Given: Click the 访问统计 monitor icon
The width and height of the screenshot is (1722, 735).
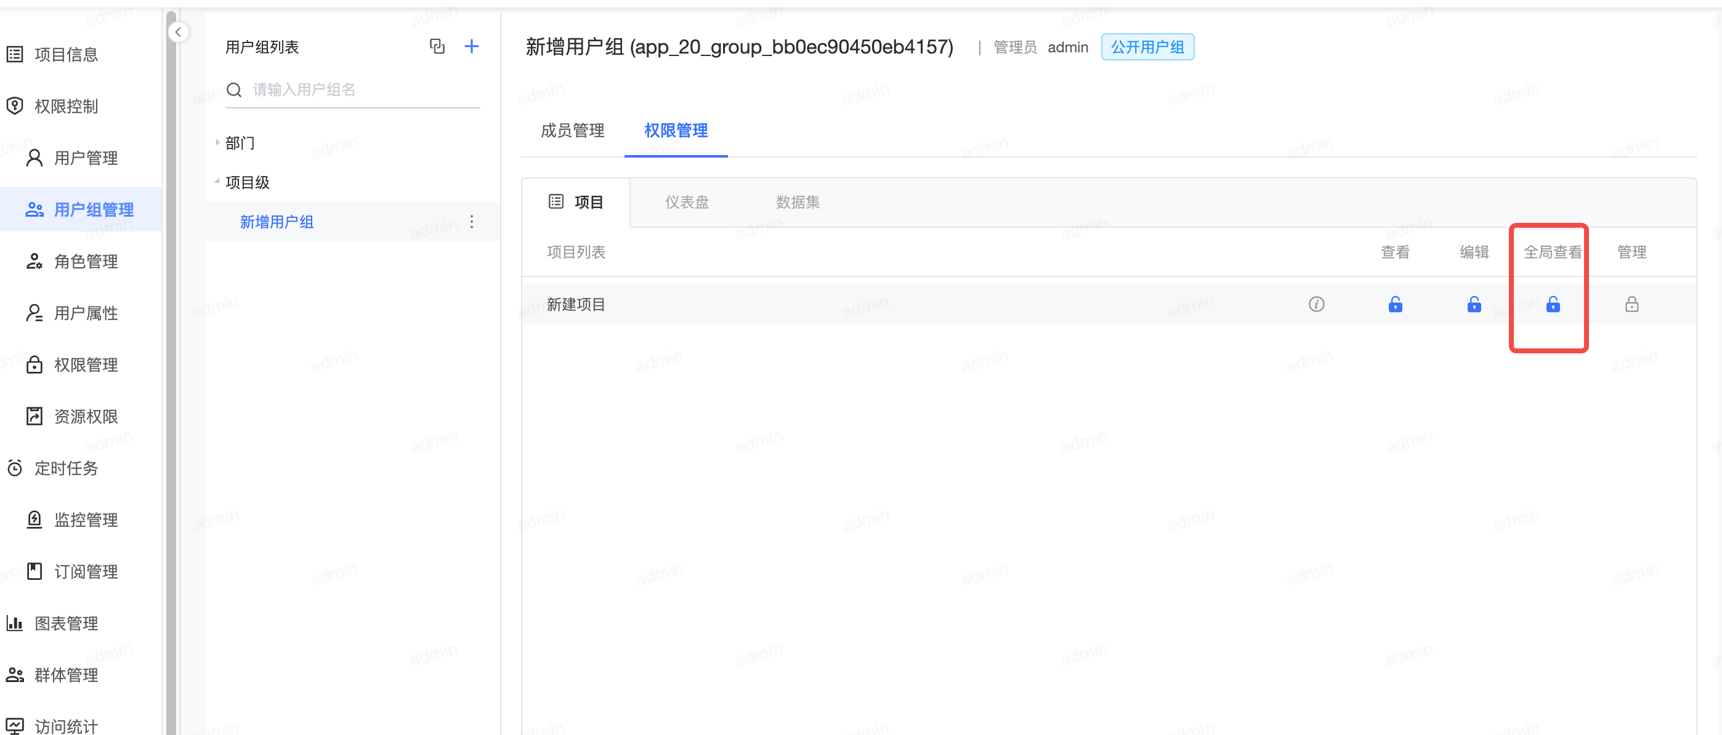Looking at the screenshot, I should [15, 726].
